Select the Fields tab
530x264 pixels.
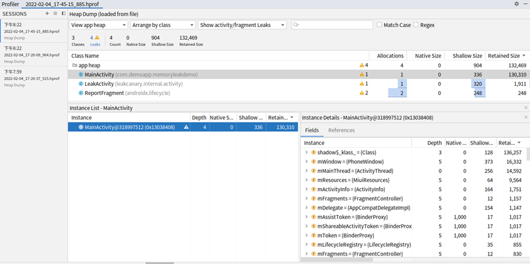tap(311, 130)
